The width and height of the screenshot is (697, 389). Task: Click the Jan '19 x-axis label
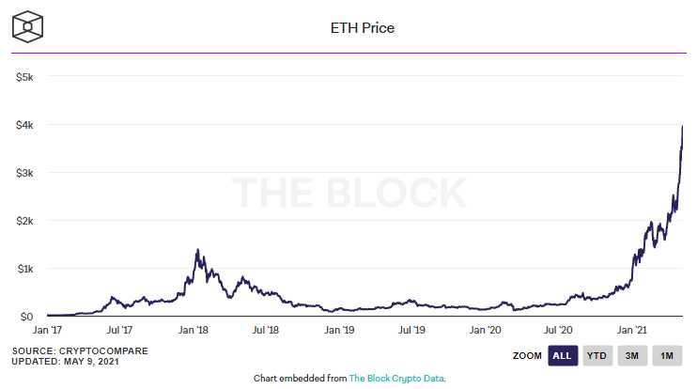[x=339, y=331]
